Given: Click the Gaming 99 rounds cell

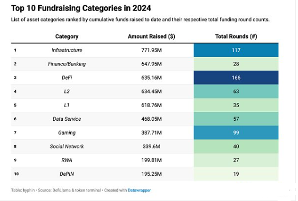Looking at the screenshot, I should click(236, 132).
